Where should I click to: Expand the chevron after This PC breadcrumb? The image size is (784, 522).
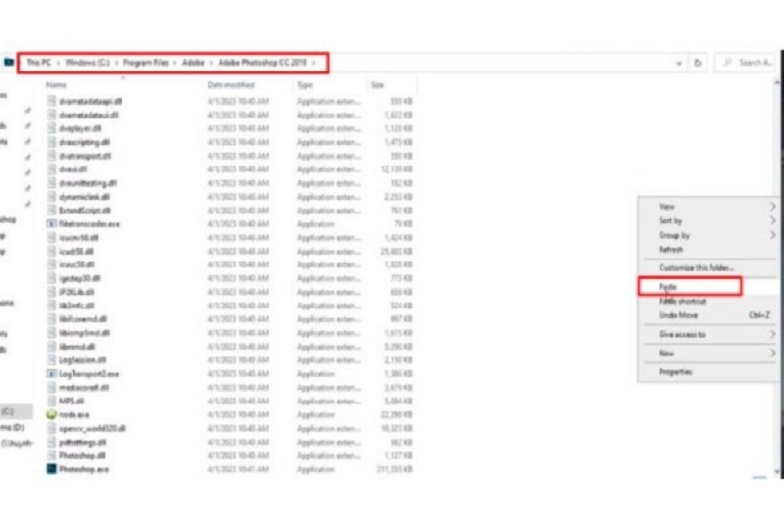58,63
